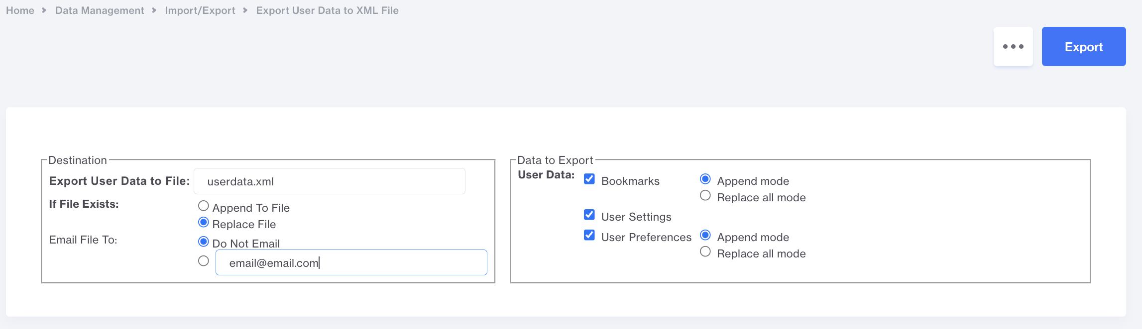Navigate to Import/Export breadcrumb
Image resolution: width=1142 pixels, height=329 pixels.
[x=200, y=10]
